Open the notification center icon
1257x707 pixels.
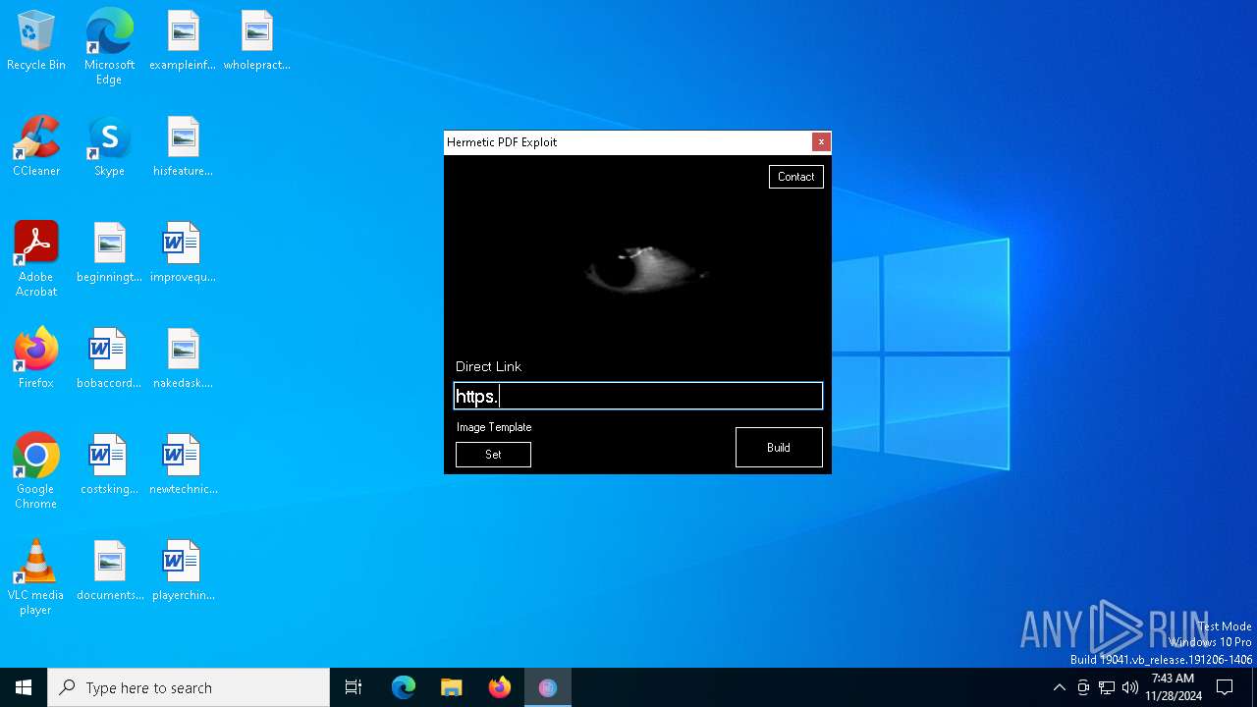coord(1225,687)
